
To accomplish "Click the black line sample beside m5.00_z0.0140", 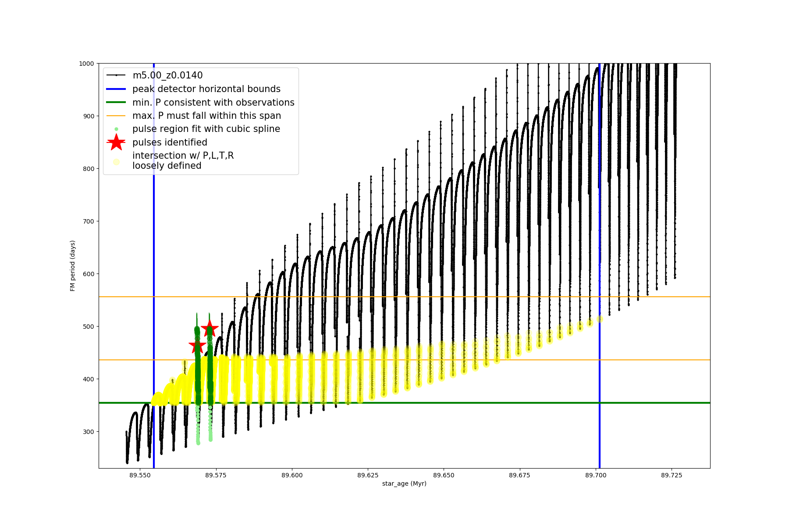I will pyautogui.click(x=116, y=75).
